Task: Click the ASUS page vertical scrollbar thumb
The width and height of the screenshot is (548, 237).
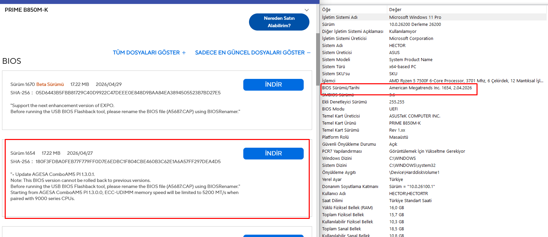Action: [x=318, y=59]
